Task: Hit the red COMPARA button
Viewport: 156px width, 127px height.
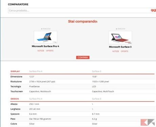Action: tap(83, 58)
